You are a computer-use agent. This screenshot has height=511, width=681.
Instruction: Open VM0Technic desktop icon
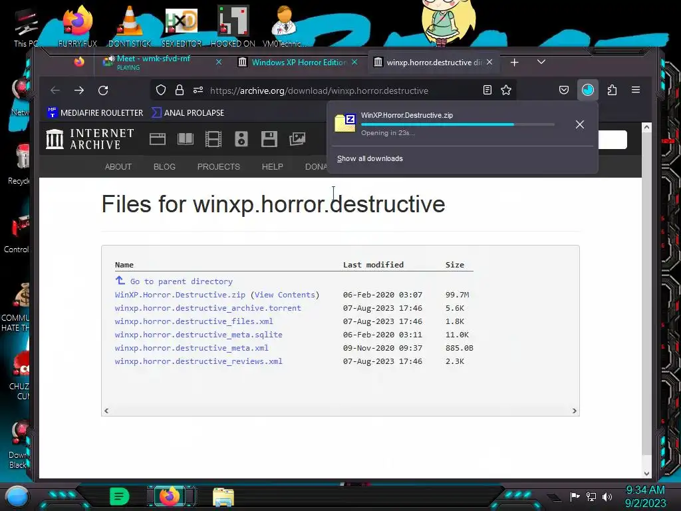pos(284,26)
